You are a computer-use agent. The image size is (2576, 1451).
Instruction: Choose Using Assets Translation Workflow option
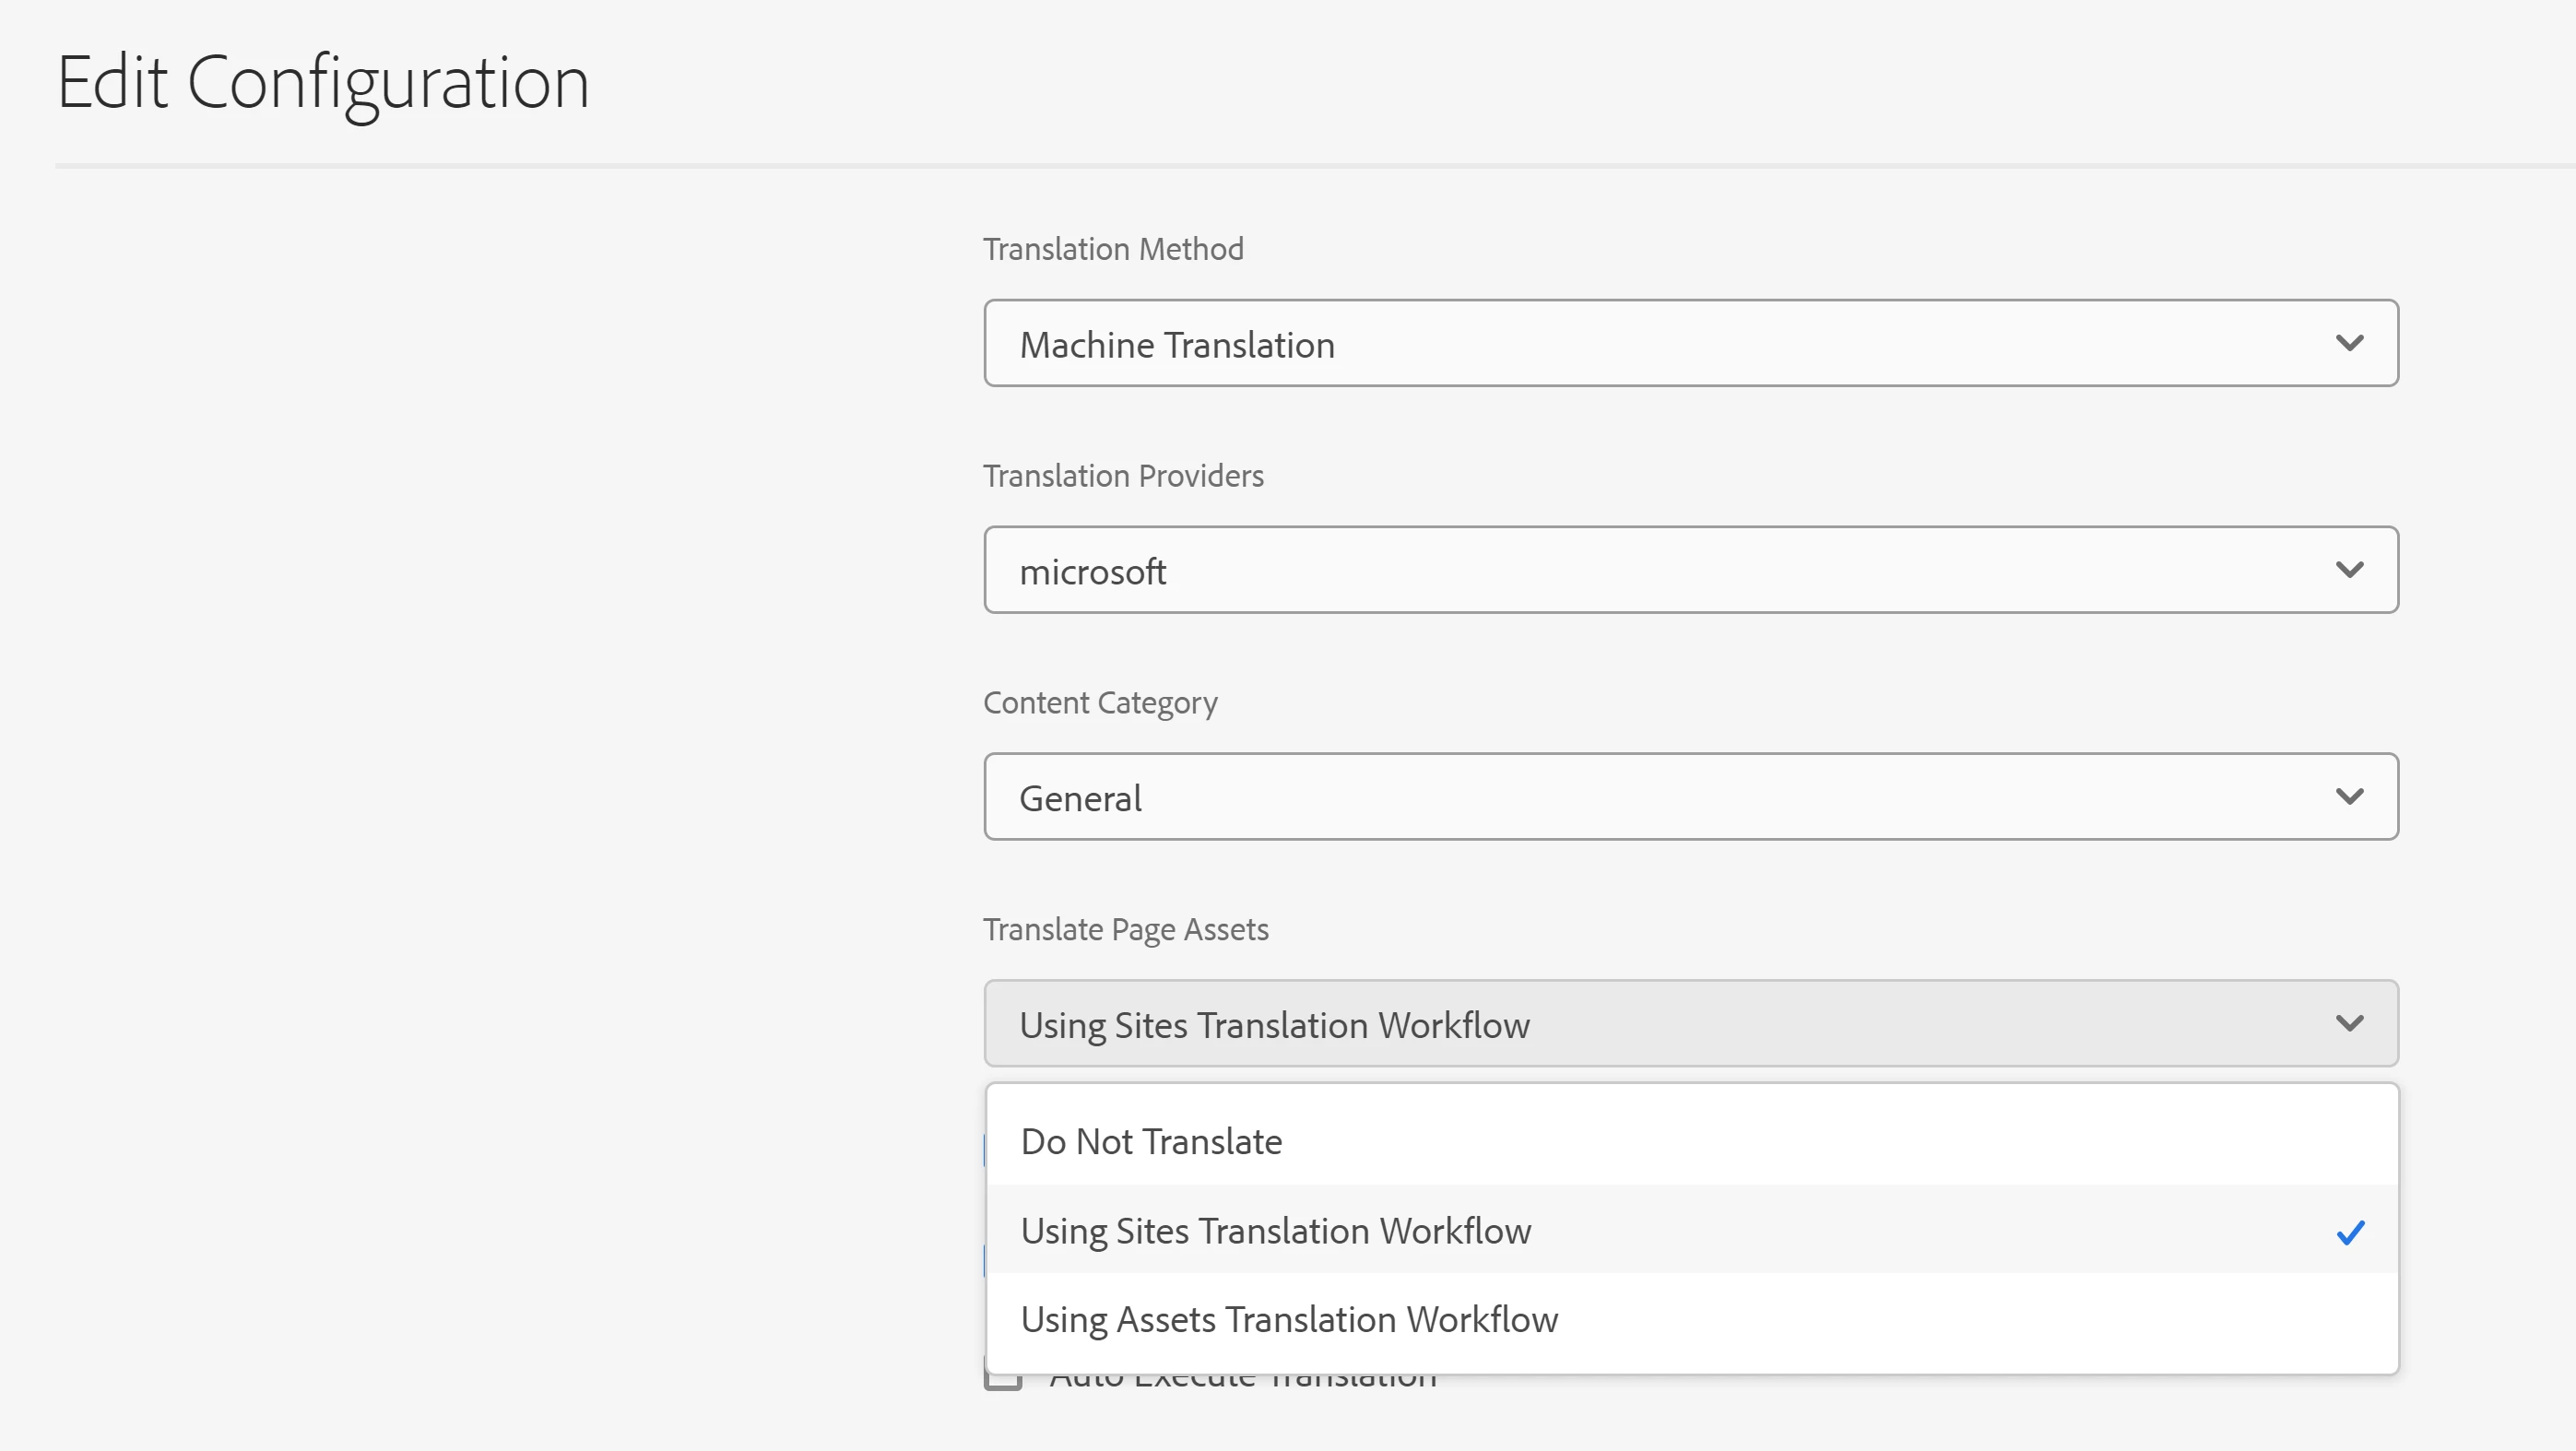(1289, 1320)
